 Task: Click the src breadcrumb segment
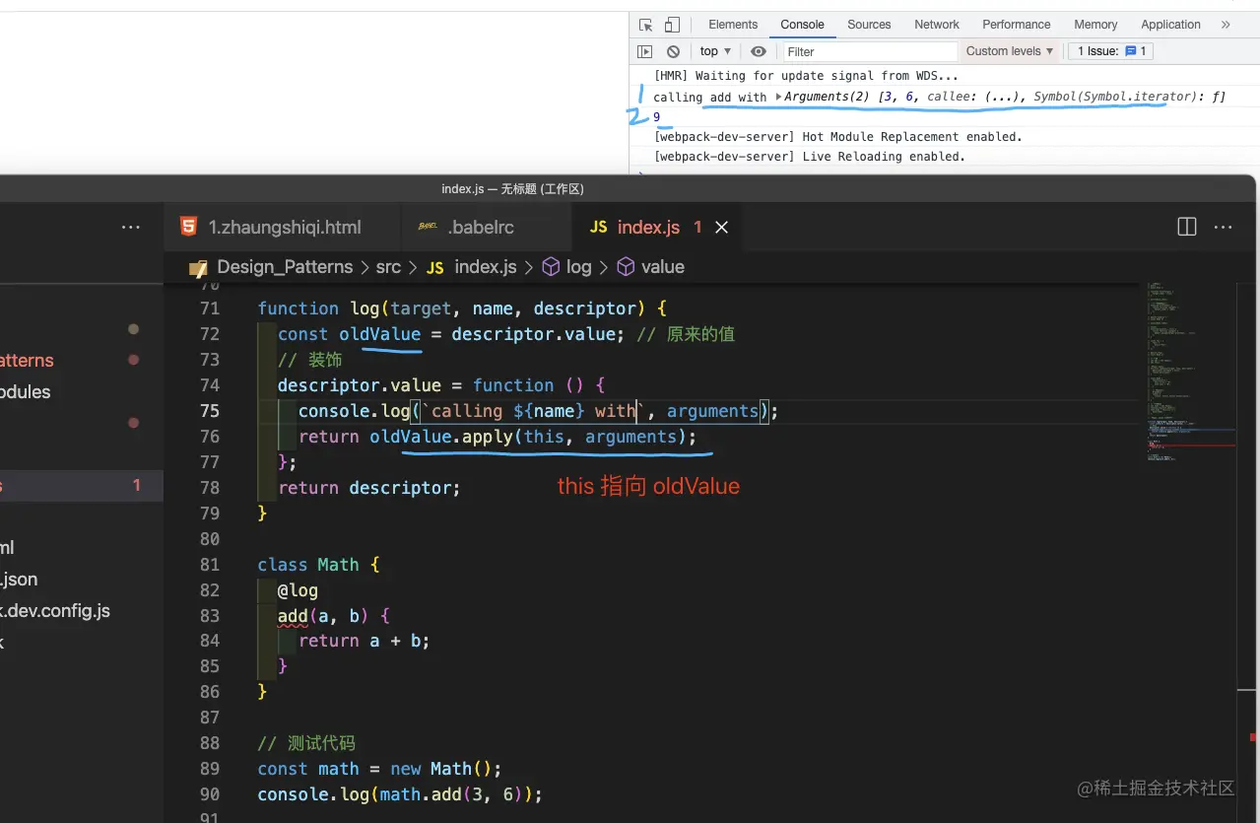pyautogui.click(x=388, y=267)
